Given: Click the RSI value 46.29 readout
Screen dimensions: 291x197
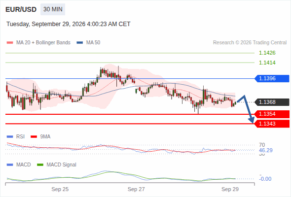Looking at the screenshot, I should click(266, 150).
